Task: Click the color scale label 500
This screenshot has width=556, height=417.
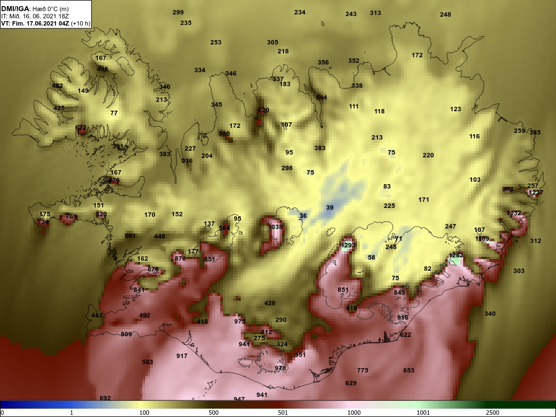Action: pyautogui.click(x=214, y=413)
